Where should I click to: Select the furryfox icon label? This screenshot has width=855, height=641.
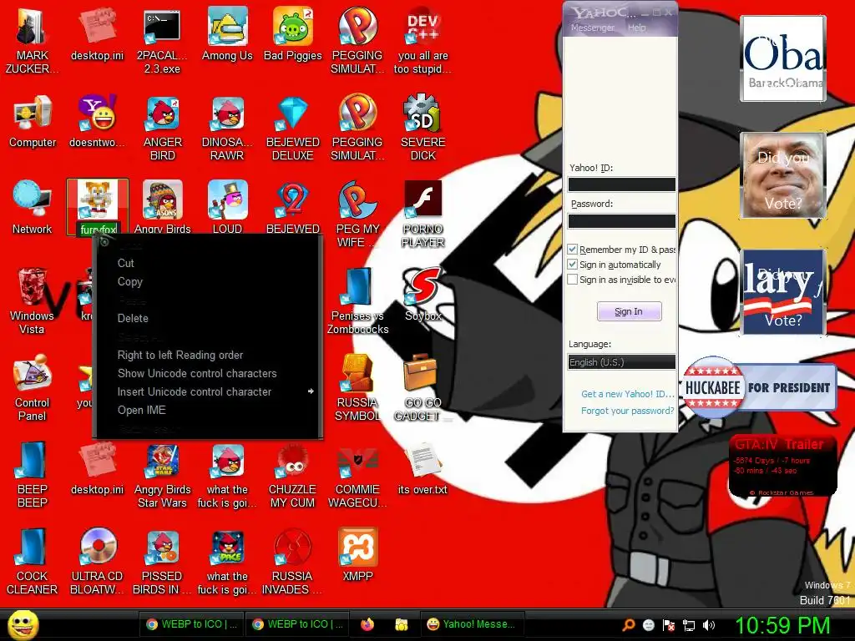click(x=99, y=230)
